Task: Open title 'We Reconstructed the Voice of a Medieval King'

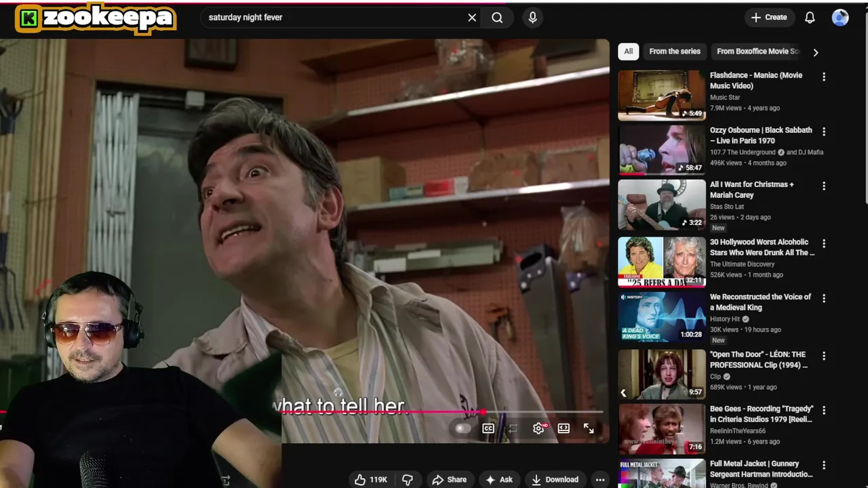Action: click(760, 302)
